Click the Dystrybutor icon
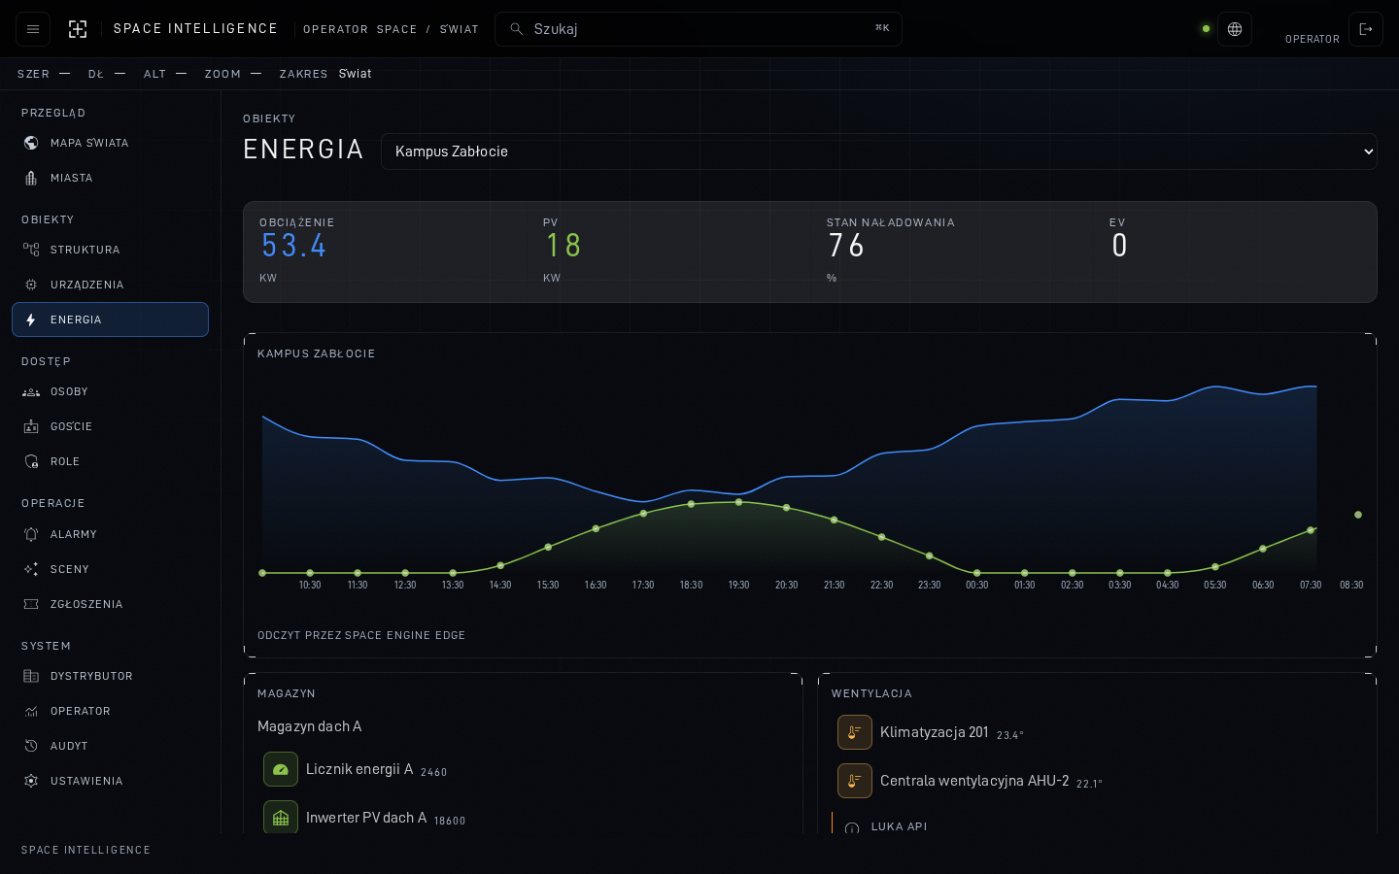Screen dimensions: 1399x874 pyautogui.click(x=31, y=676)
